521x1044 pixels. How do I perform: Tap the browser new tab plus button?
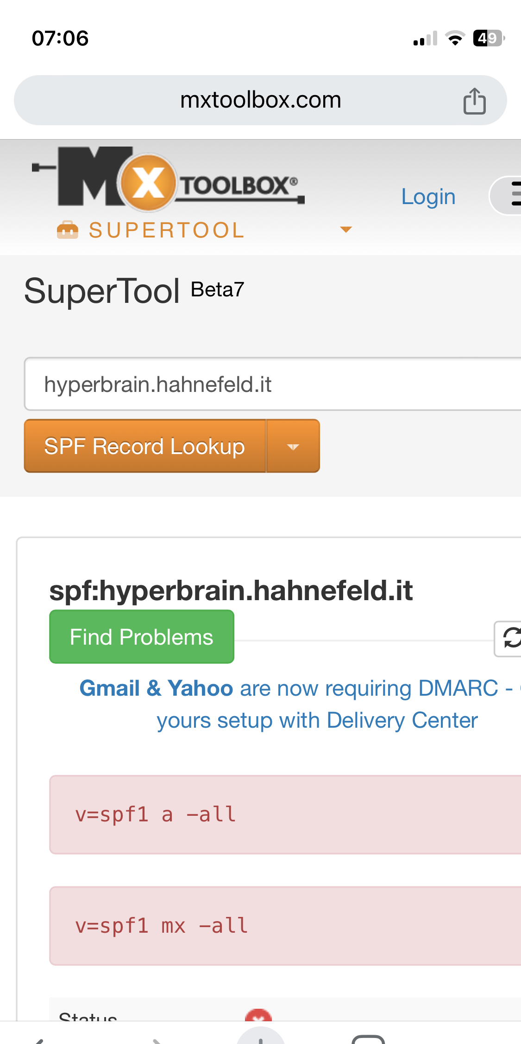click(261, 1038)
